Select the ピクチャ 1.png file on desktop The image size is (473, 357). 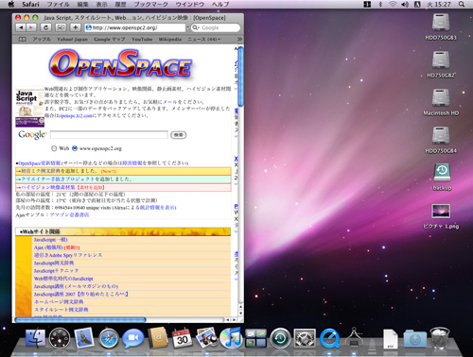point(441,212)
